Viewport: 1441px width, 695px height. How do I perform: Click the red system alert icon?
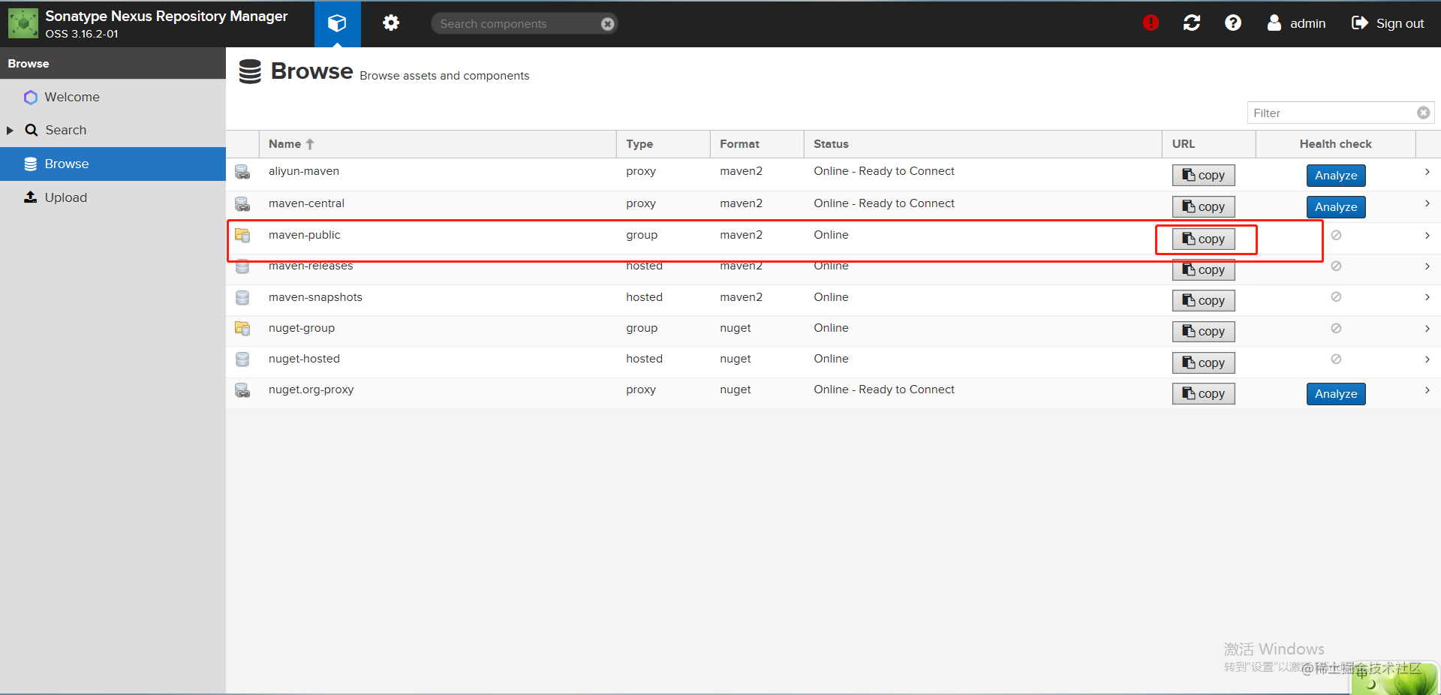click(x=1151, y=23)
